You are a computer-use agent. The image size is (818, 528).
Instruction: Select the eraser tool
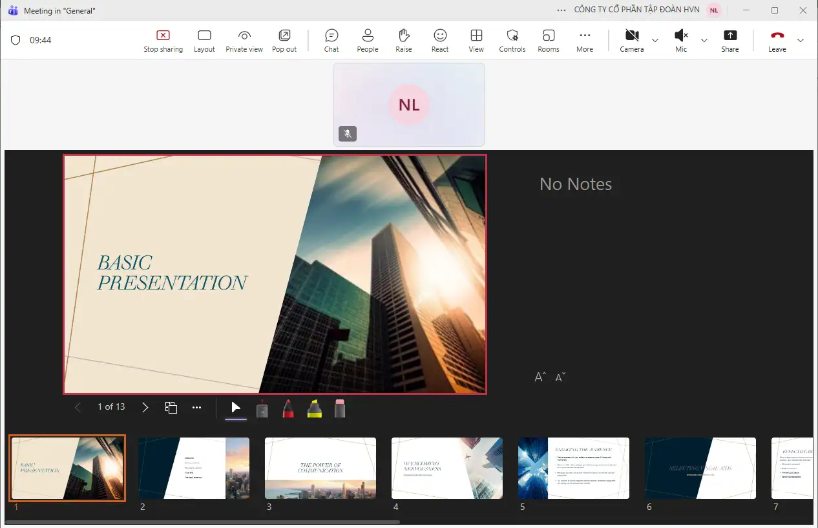pyautogui.click(x=340, y=408)
